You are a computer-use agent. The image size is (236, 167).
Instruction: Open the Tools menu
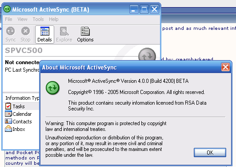[38, 19]
